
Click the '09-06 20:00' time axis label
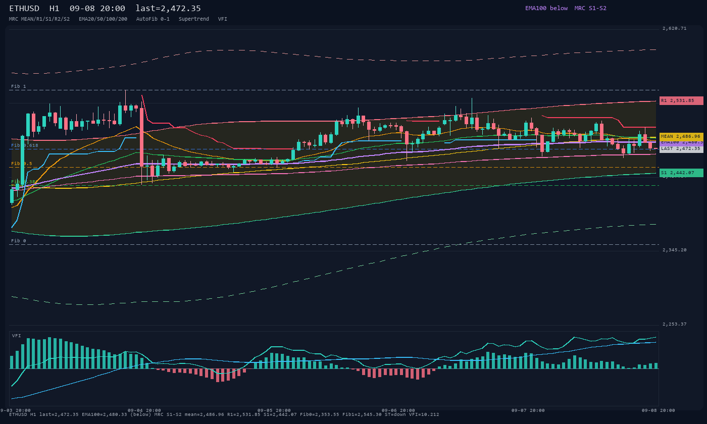pos(398,410)
